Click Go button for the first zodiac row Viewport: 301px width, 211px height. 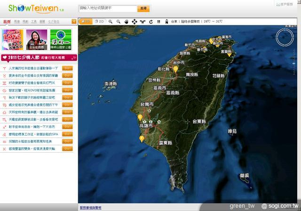(x=68, y=68)
